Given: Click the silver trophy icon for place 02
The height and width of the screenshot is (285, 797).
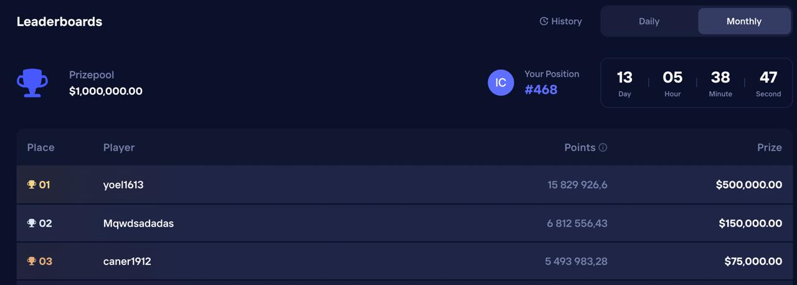Looking at the screenshot, I should click(x=32, y=223).
